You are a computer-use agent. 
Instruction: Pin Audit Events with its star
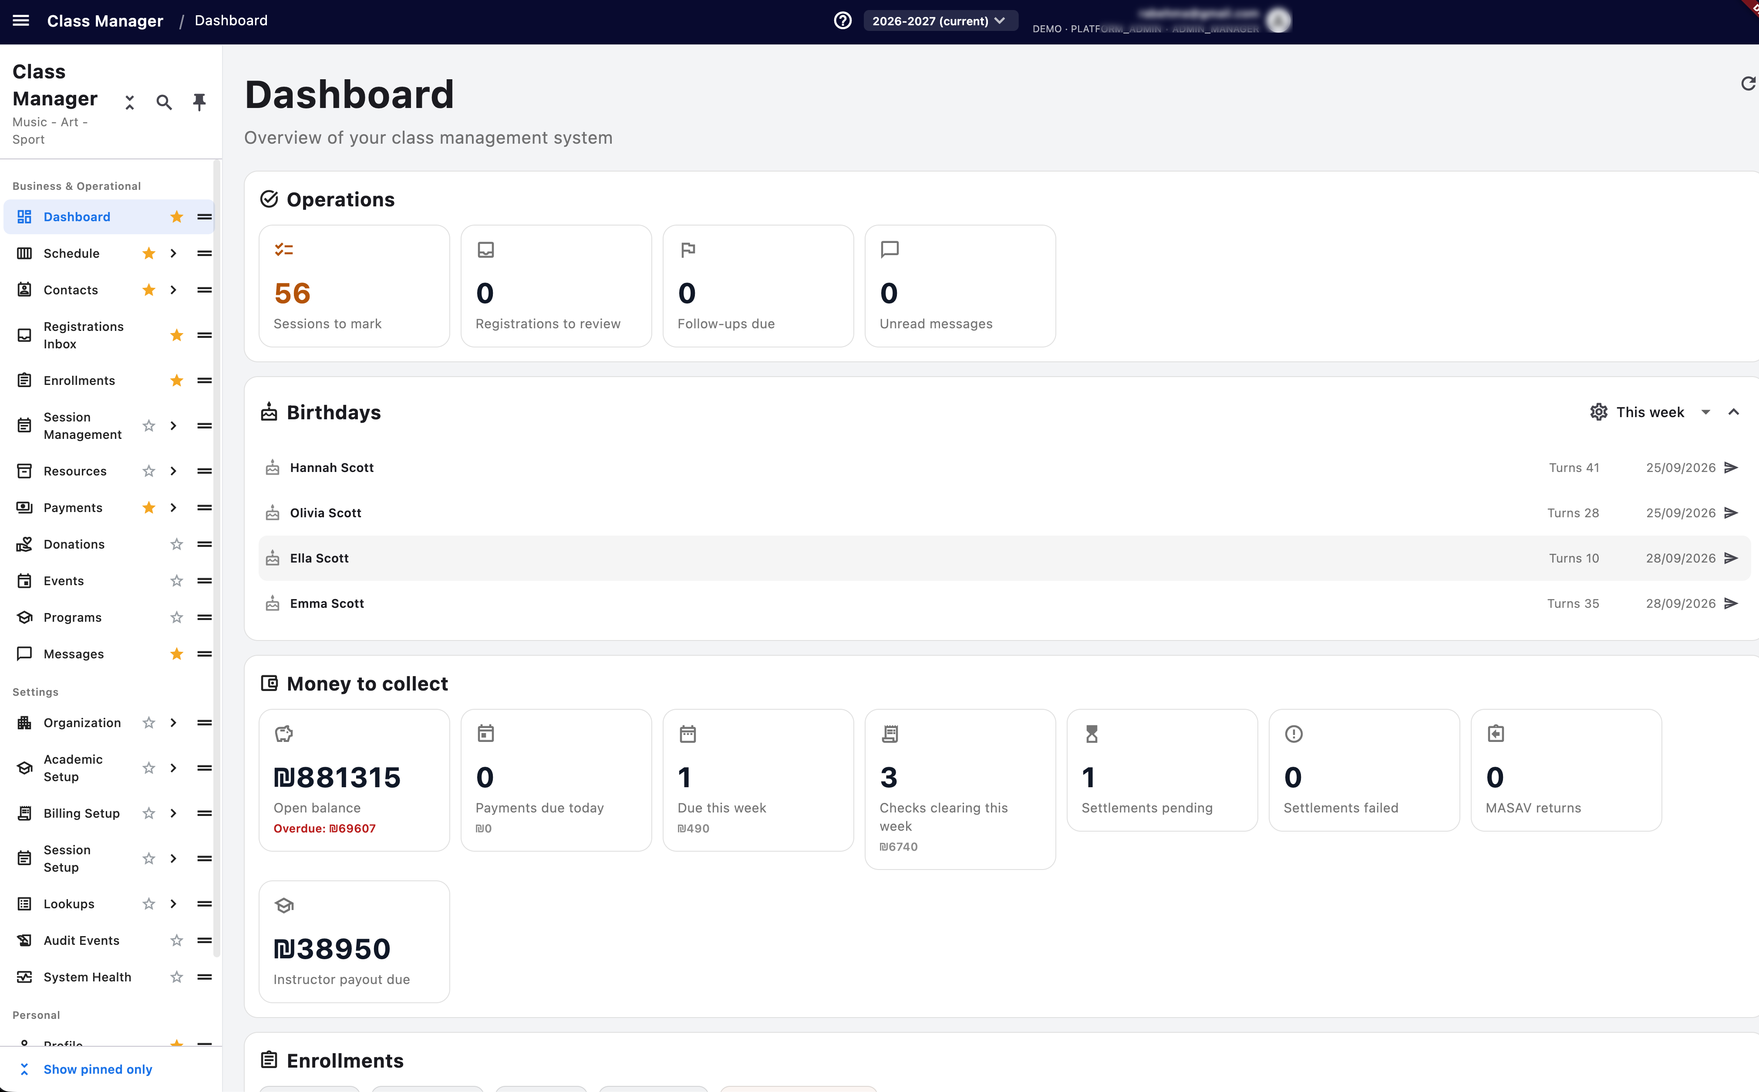pyautogui.click(x=177, y=940)
